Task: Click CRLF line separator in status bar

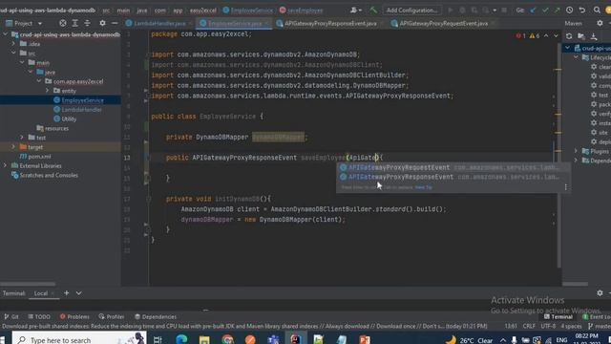Action: coord(529,326)
